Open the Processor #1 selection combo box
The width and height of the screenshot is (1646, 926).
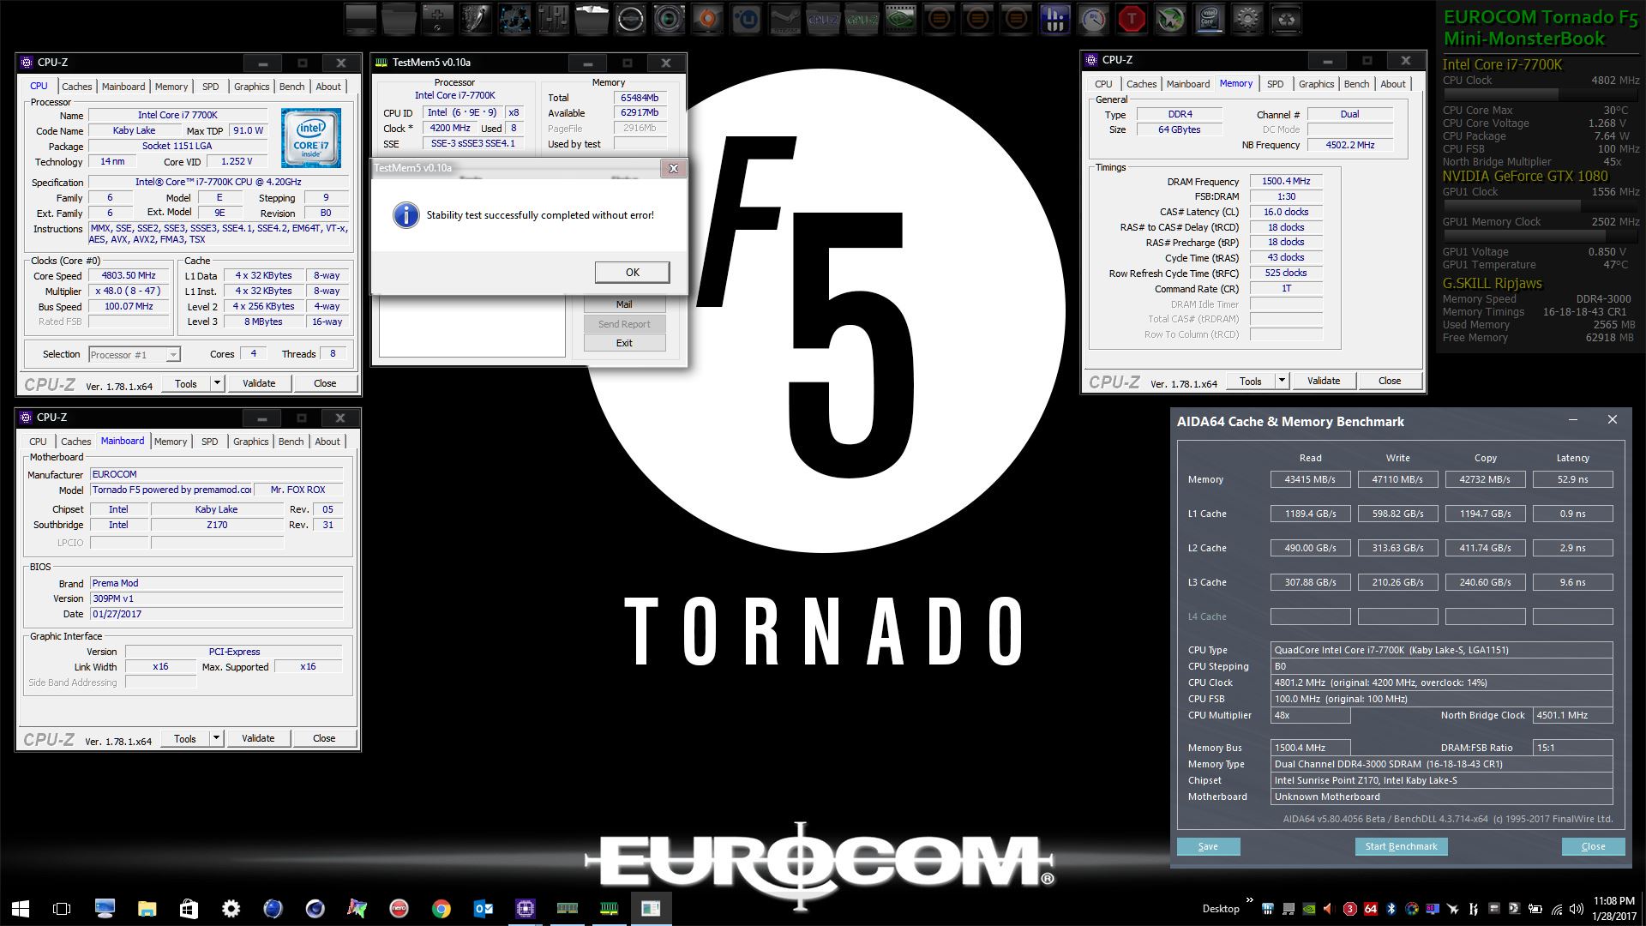pos(135,354)
